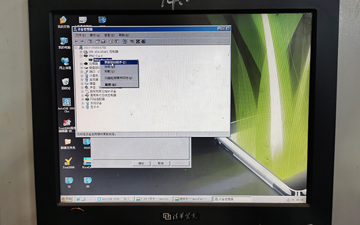360x225 pixels.
Task: Open the Recycle Bin desktop icon
Action: tap(65, 83)
